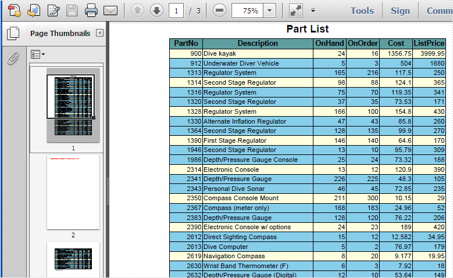Click the 3999.95 list price cell
The width and height of the screenshot is (453, 278).
(x=429, y=53)
